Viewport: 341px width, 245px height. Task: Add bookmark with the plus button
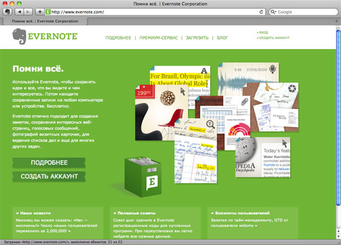40,12
